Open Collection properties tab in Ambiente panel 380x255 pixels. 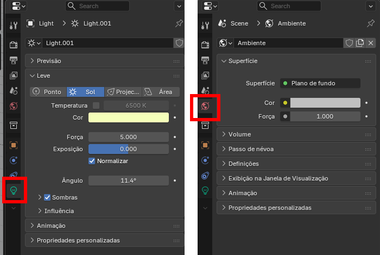coord(205,125)
